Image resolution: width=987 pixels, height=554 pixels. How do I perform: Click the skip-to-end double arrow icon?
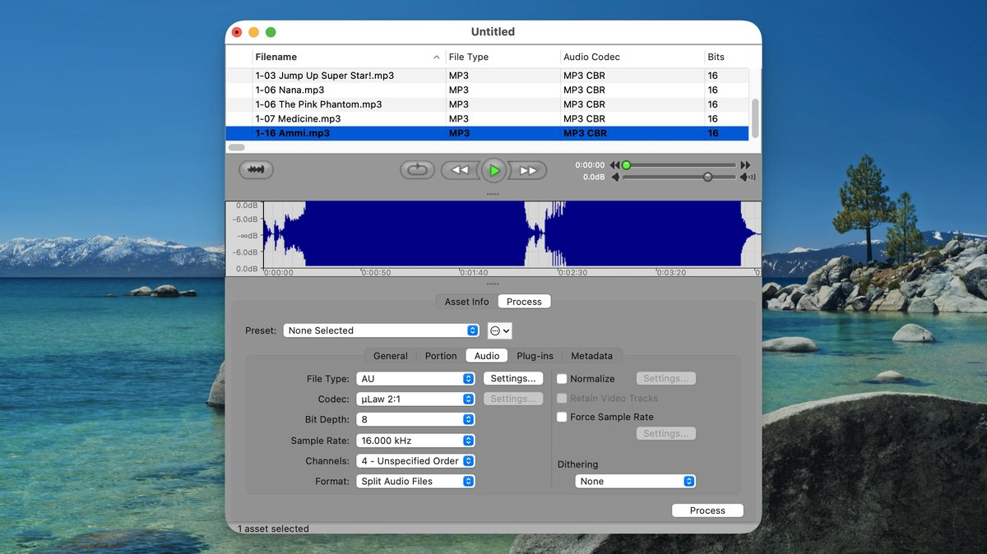click(745, 164)
